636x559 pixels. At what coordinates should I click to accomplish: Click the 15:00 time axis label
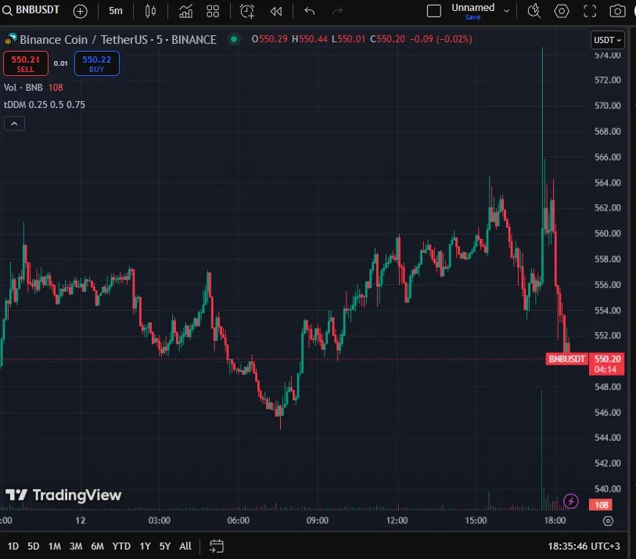[x=476, y=521]
